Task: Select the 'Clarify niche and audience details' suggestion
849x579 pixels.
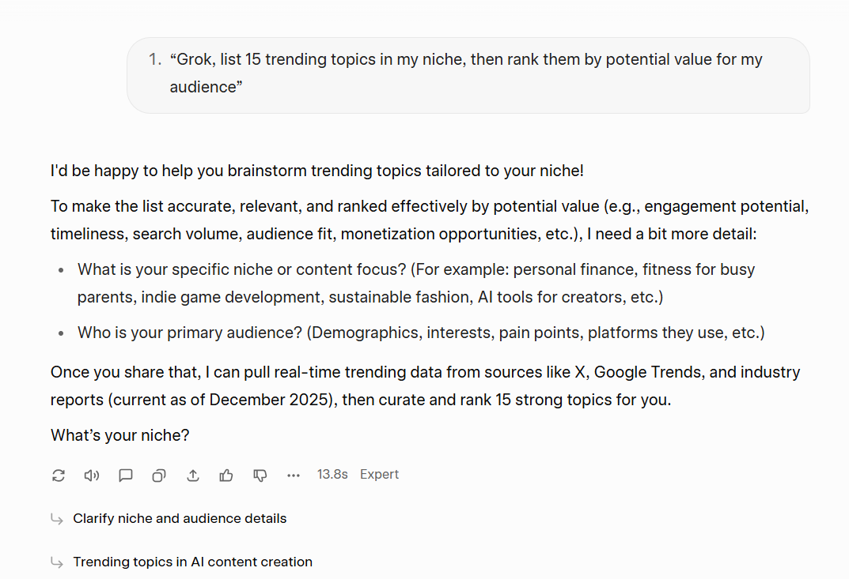Action: click(180, 519)
